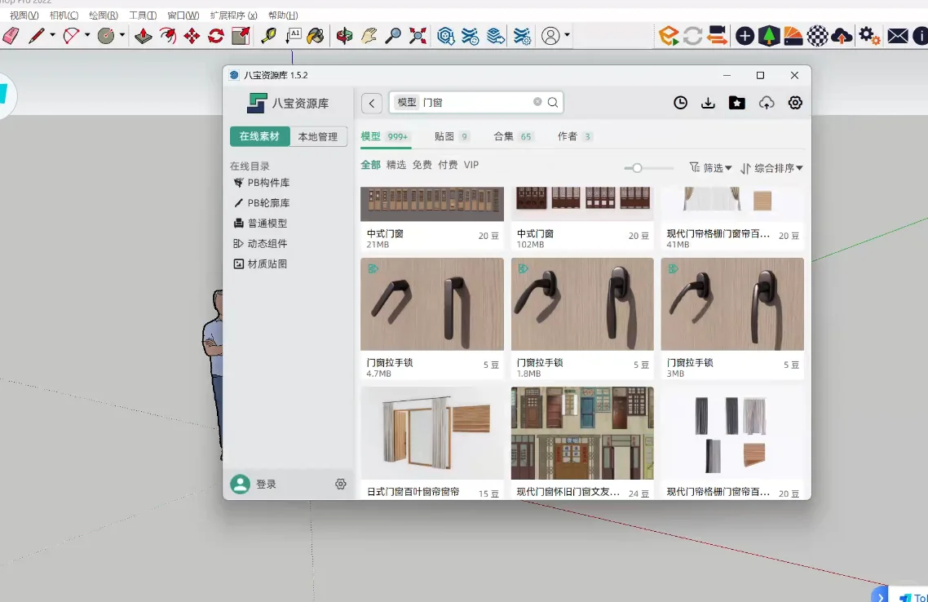Select the VIP filter

[x=471, y=165]
